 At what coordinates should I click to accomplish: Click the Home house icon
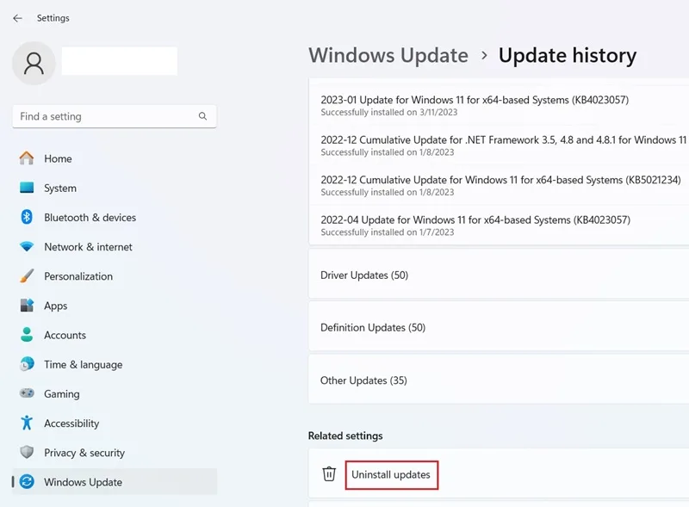click(27, 158)
